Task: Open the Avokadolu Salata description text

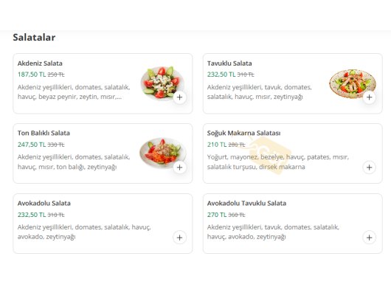Action: (84, 232)
